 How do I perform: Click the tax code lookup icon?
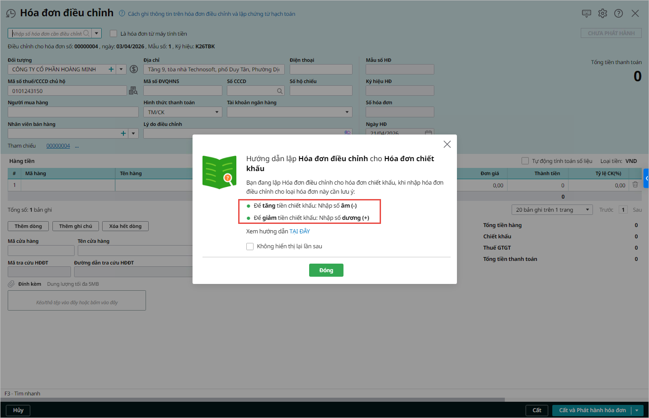coord(133,91)
